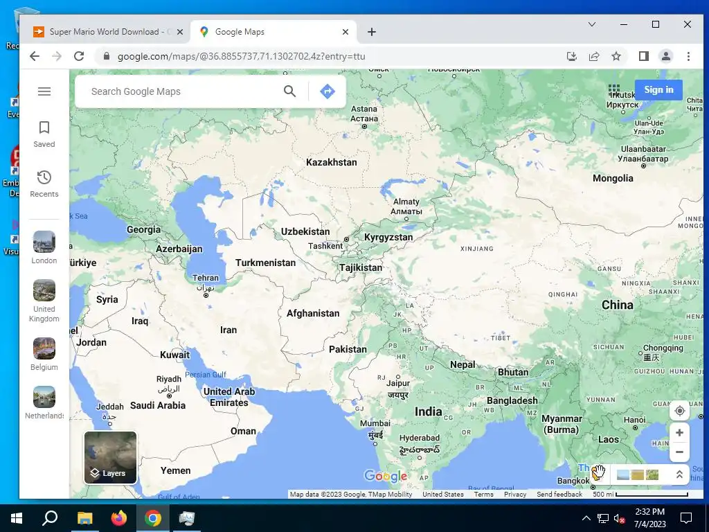Open the Chrome three-dot menu
The width and height of the screenshot is (709, 532).
tap(688, 56)
